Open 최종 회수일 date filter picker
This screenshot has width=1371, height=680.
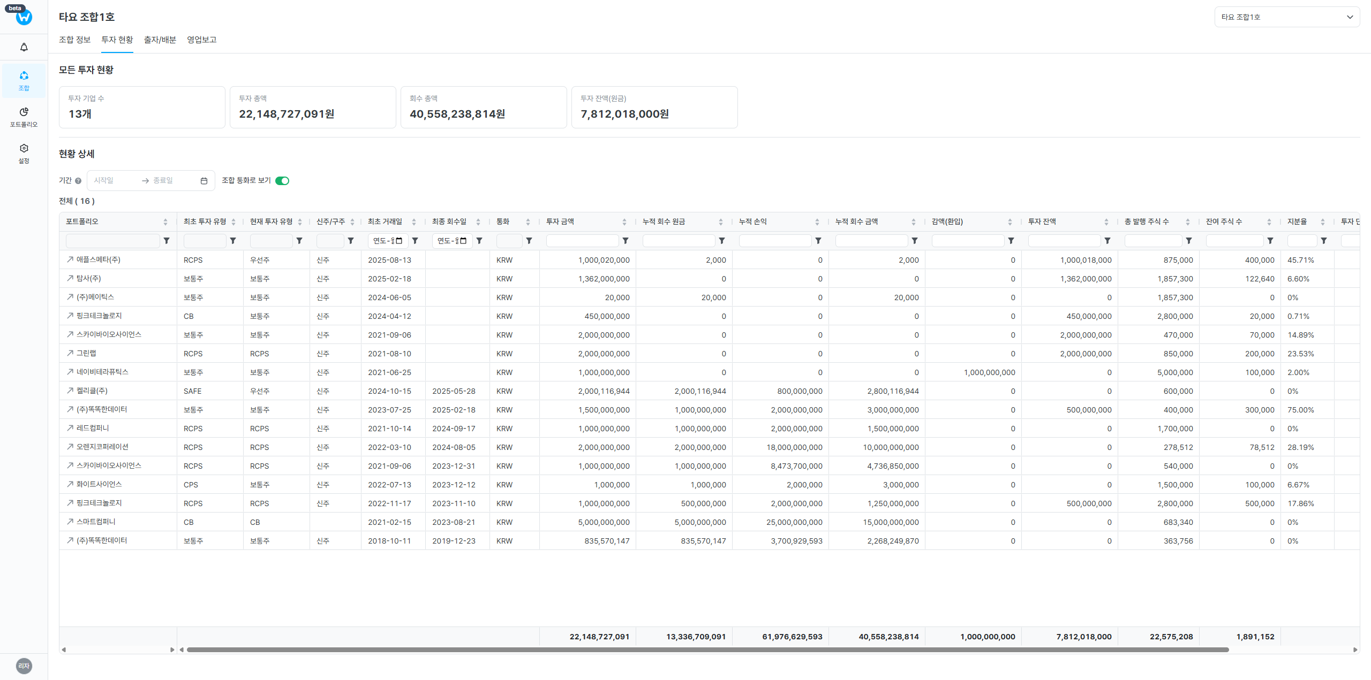(x=463, y=241)
